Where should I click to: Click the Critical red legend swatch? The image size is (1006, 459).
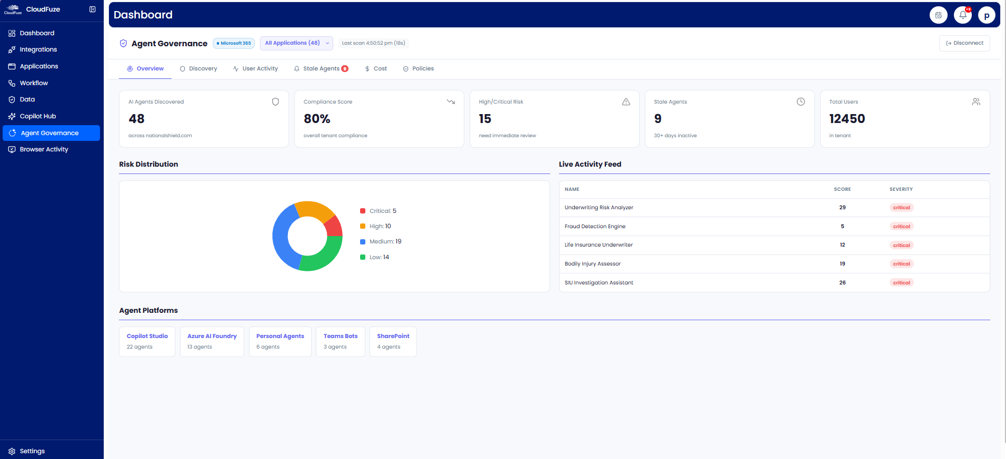tap(363, 211)
